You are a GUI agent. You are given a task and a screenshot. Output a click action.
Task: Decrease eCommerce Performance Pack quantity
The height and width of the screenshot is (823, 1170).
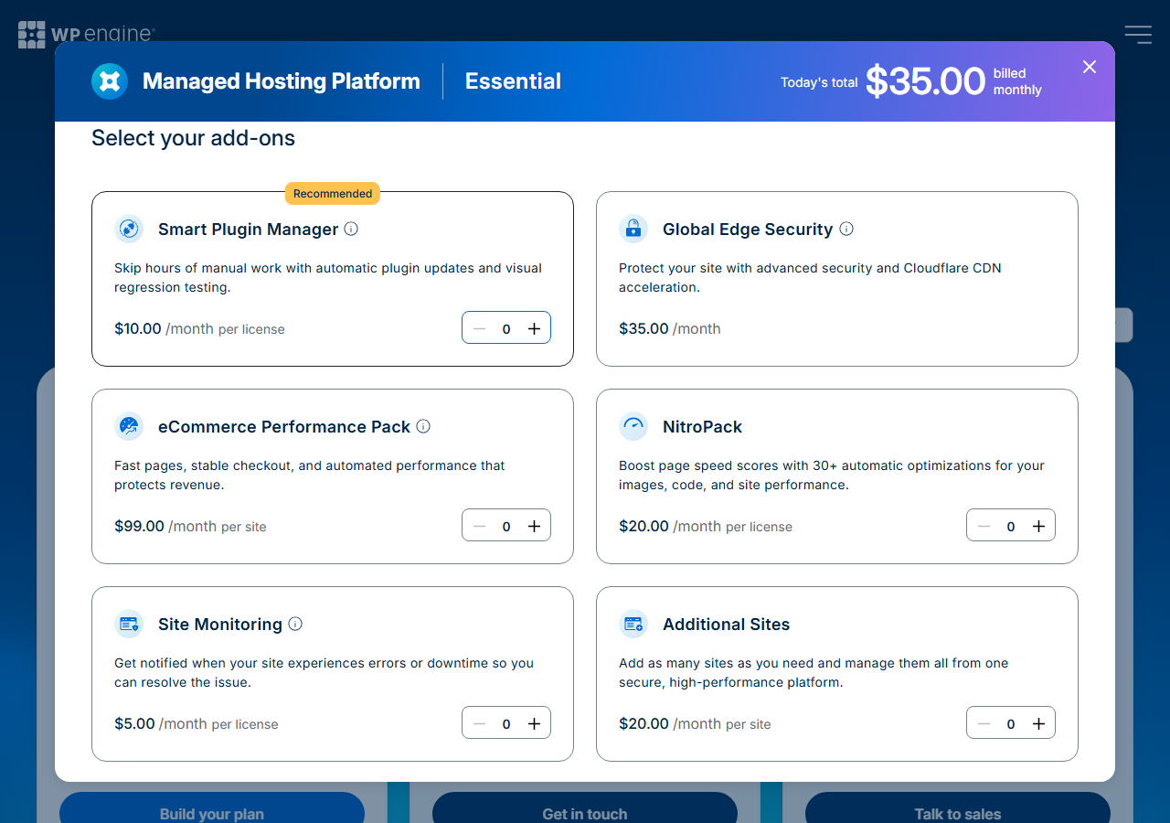[x=479, y=526]
